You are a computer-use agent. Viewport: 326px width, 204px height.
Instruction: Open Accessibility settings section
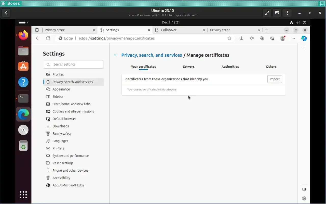tap(73, 178)
